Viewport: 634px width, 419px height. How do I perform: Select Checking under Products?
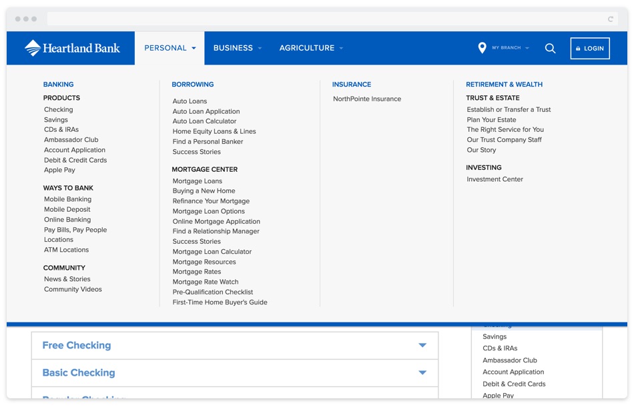59,109
